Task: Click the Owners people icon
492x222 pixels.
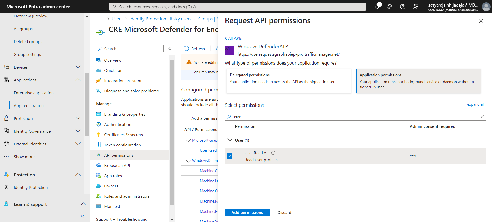Action: (99, 186)
